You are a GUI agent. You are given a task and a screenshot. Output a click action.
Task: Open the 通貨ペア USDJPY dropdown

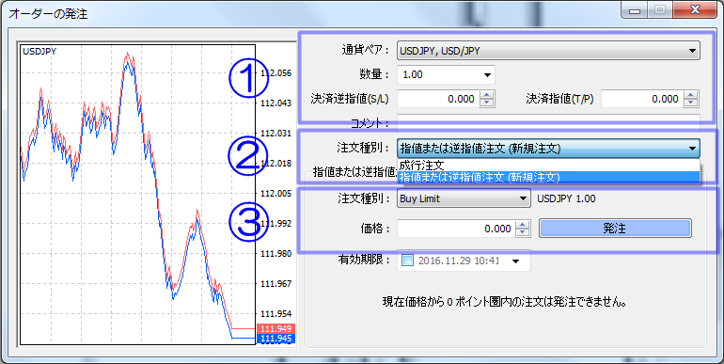[548, 51]
